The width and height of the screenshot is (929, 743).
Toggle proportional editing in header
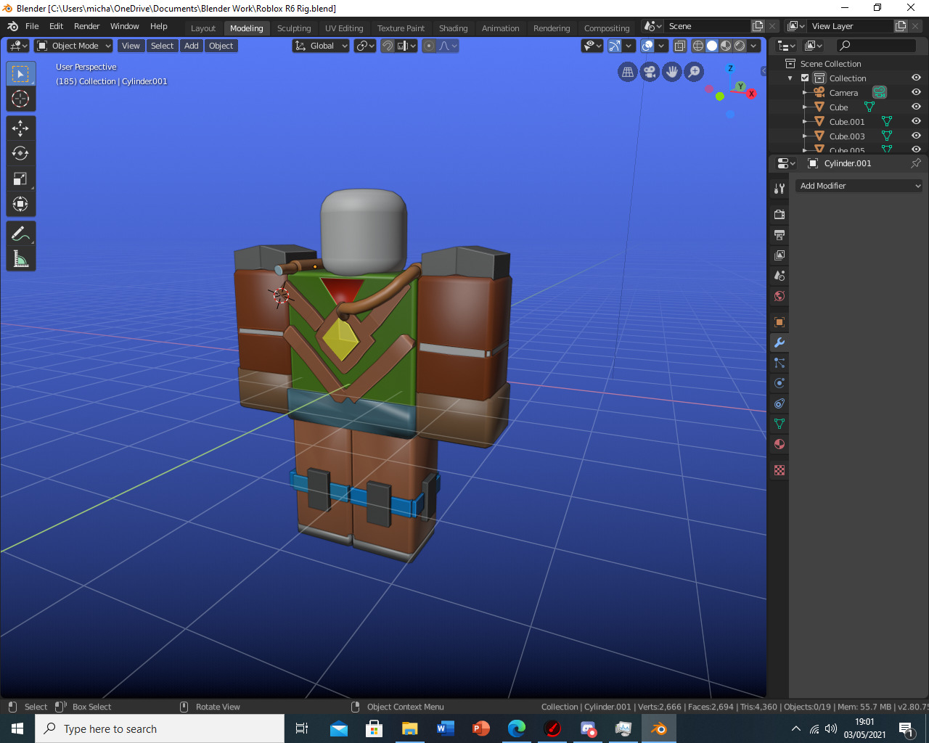pos(429,46)
